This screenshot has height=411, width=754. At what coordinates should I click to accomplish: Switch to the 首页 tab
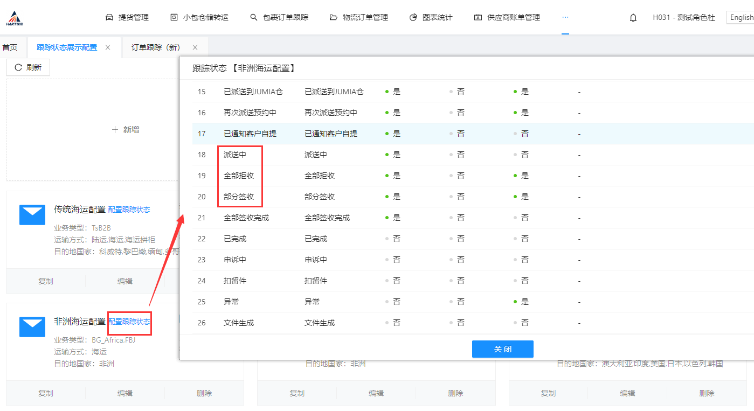(10, 47)
